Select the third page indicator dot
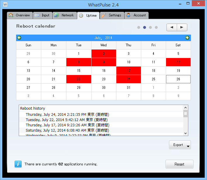The width and height of the screenshot is (207, 180). tap(150, 27)
